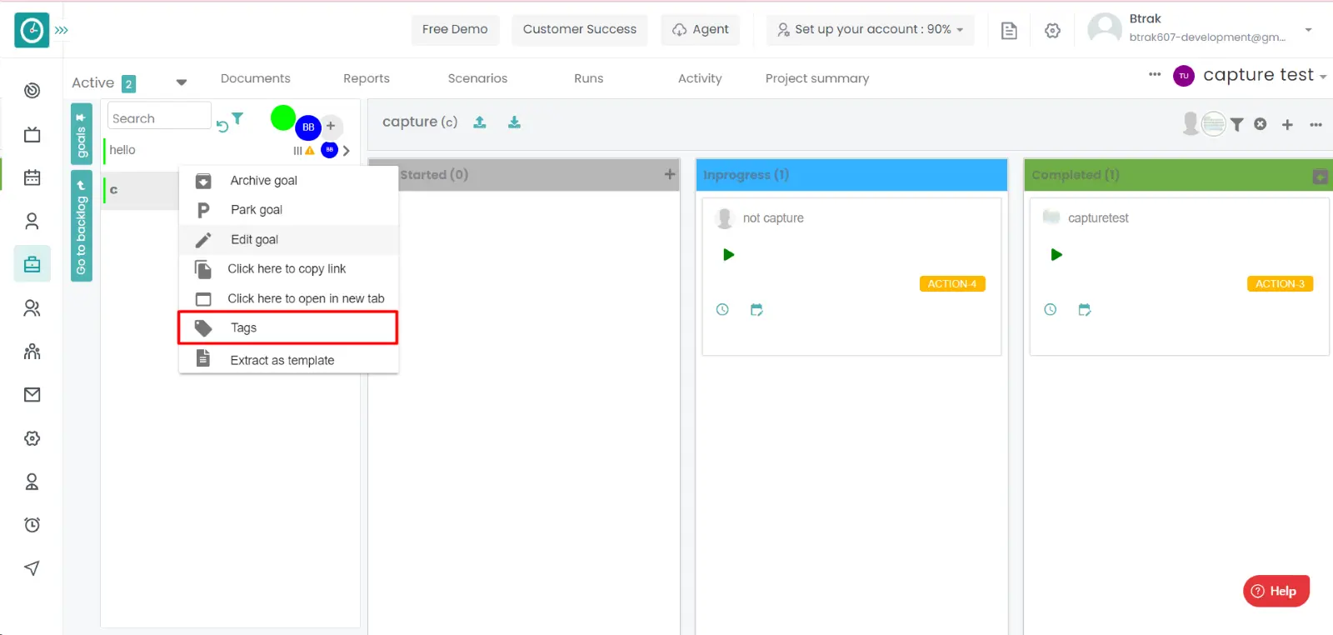
Task: Expand the hello goal chevron arrow
Action: click(347, 151)
